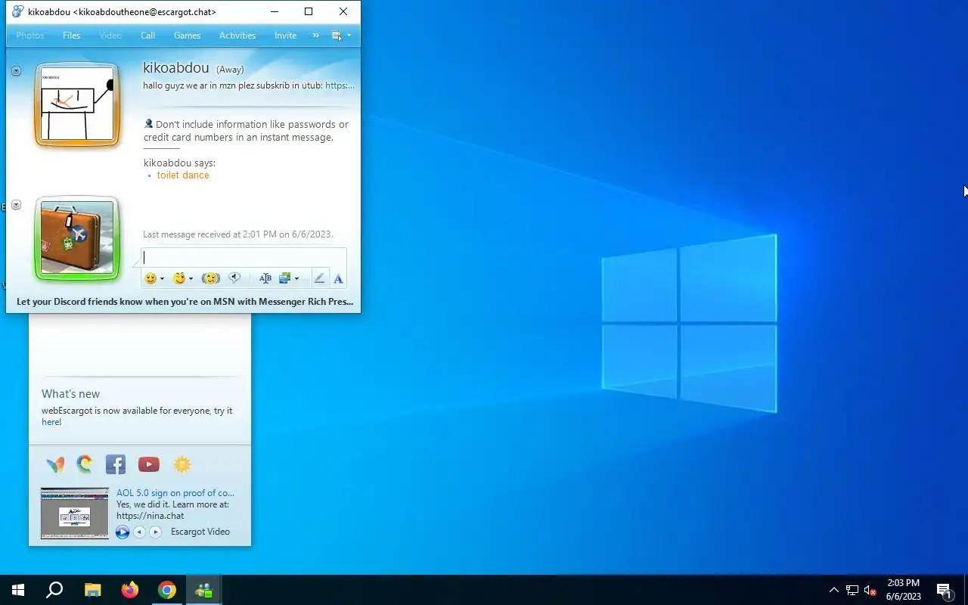Open the 'here!' webEscargot link
Screen dimensions: 968x605
click(51, 422)
